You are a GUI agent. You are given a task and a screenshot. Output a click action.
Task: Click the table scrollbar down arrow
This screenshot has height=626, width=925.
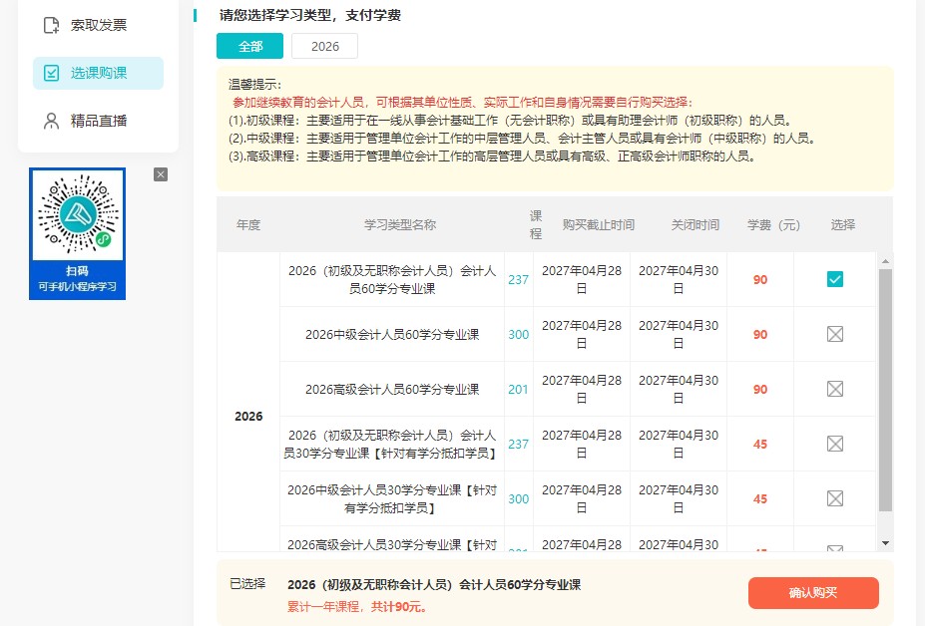point(885,543)
